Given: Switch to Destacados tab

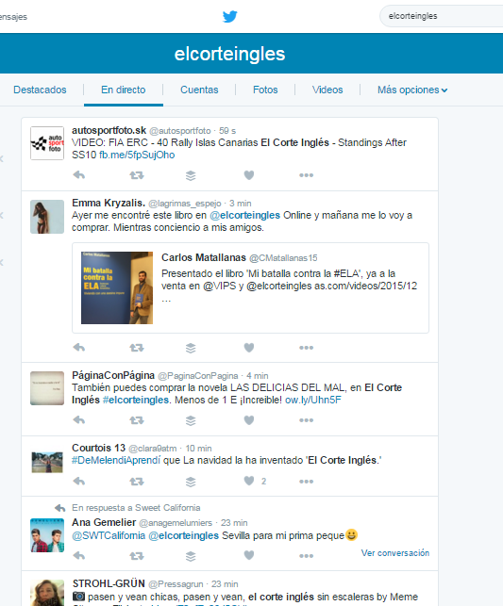Looking at the screenshot, I should coord(40,90).
